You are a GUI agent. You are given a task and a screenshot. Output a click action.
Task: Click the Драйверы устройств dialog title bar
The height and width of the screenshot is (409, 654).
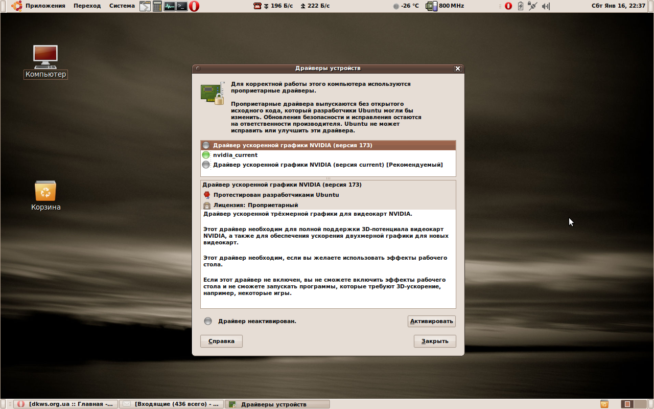point(328,69)
